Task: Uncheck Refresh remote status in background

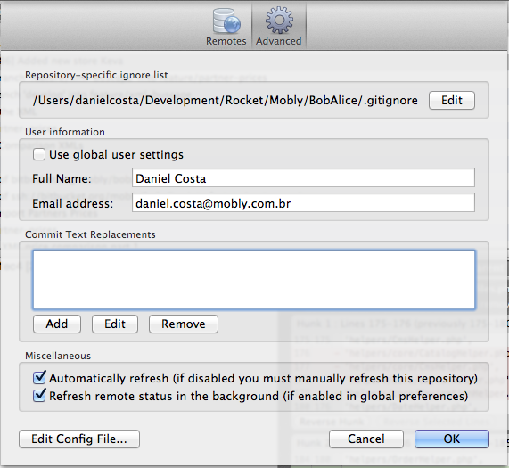Action: (39, 396)
